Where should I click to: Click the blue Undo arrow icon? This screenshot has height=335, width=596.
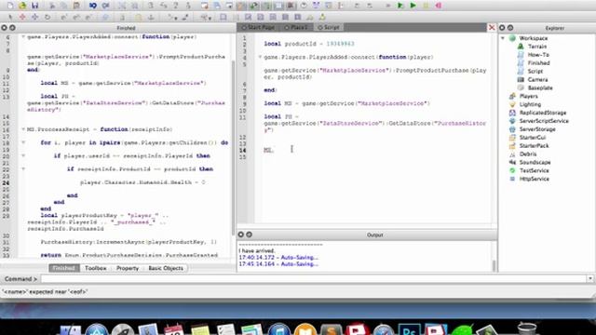(93, 6)
